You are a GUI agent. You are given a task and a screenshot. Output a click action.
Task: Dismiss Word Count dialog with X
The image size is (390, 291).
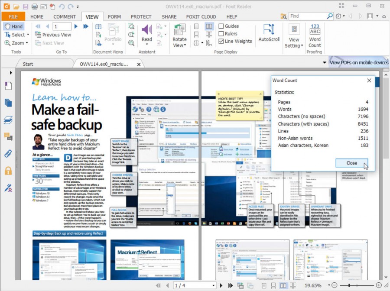click(369, 80)
